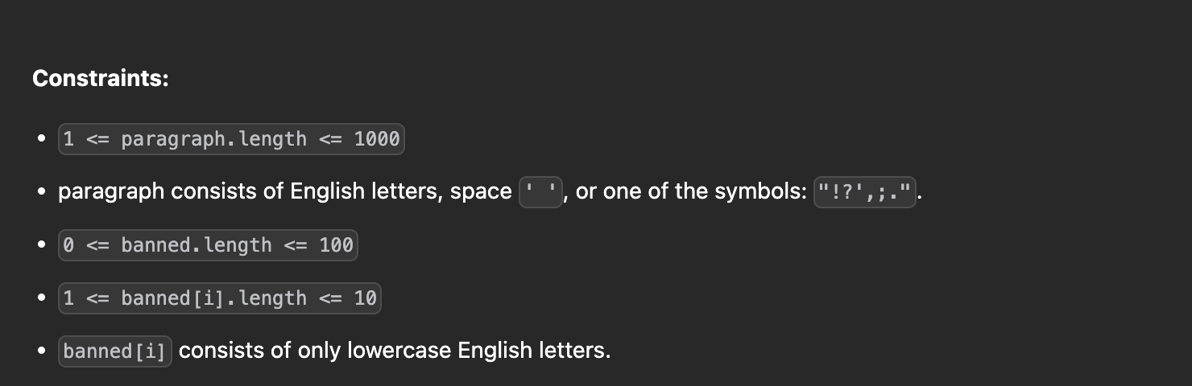The image size is (1192, 386).
Task: Click the "1 <= paragraph.length <= 1000" code block
Action: coord(231,139)
